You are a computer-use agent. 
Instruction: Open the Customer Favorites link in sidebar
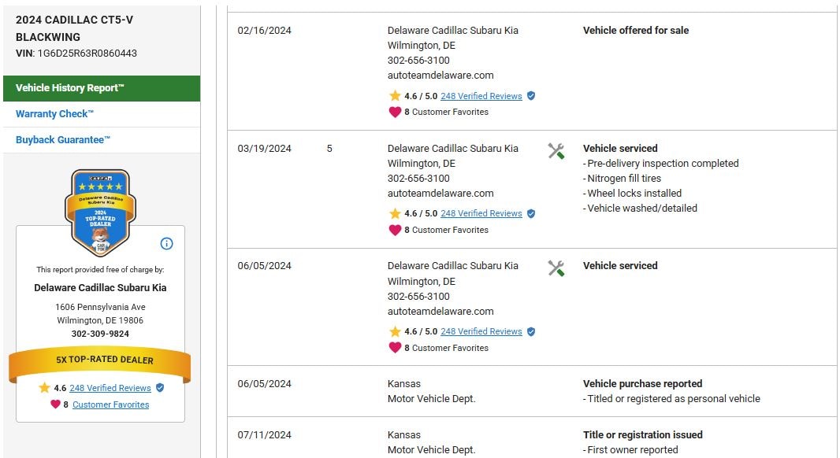tap(110, 404)
